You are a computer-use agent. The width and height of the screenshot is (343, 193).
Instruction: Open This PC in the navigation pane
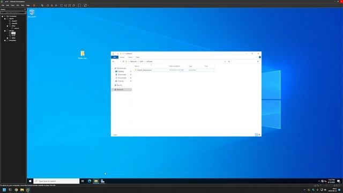click(119, 85)
